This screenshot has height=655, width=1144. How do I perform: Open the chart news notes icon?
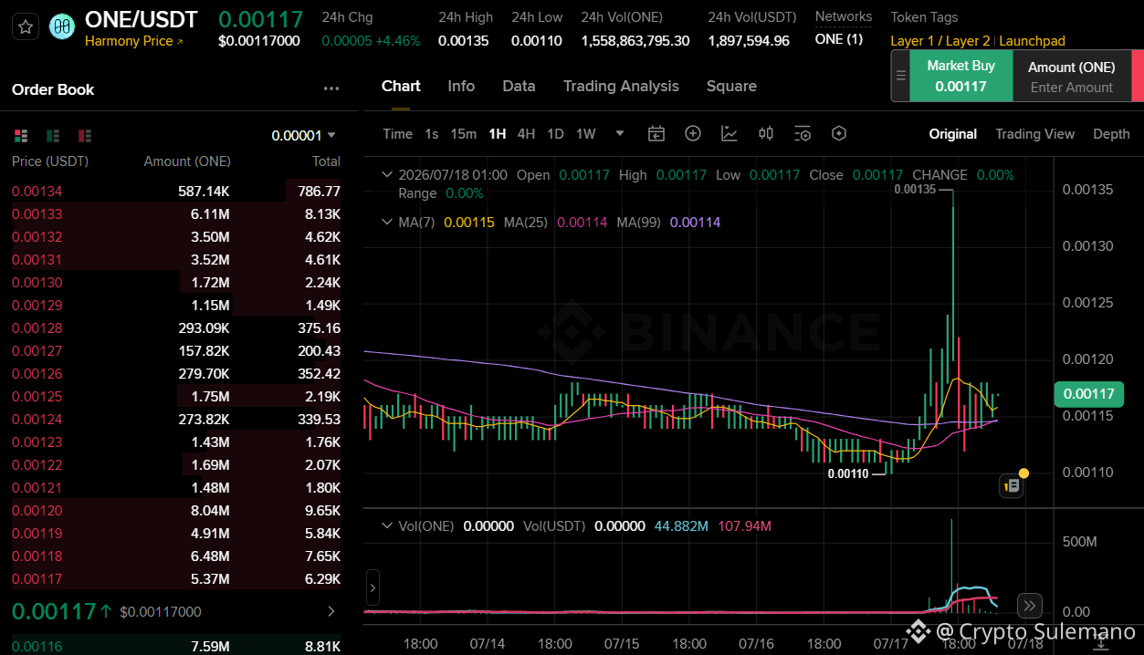coord(1011,485)
